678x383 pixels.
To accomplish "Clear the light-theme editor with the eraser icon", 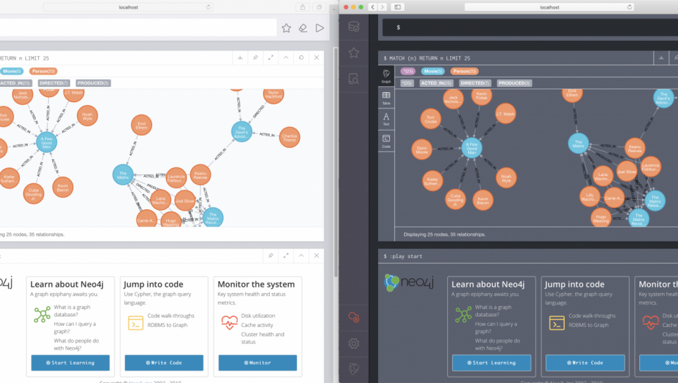I will tap(303, 28).
